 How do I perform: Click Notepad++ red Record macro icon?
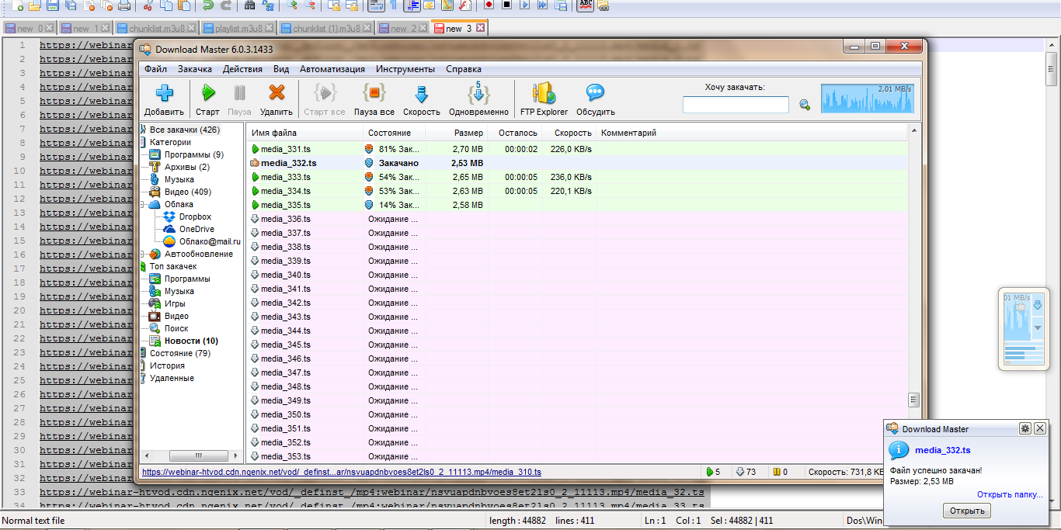pos(489,5)
